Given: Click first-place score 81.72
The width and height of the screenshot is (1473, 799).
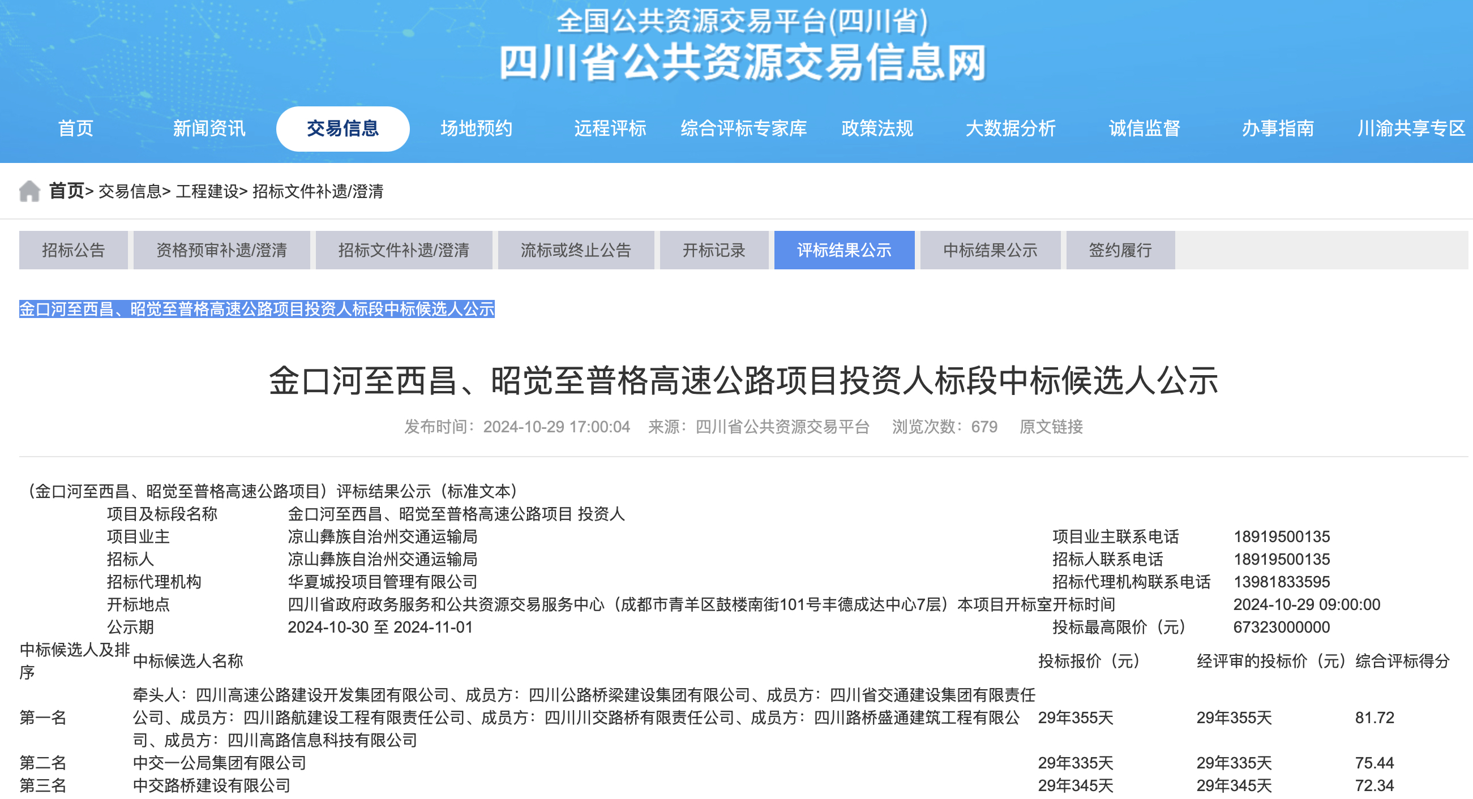Looking at the screenshot, I should pyautogui.click(x=1374, y=718).
